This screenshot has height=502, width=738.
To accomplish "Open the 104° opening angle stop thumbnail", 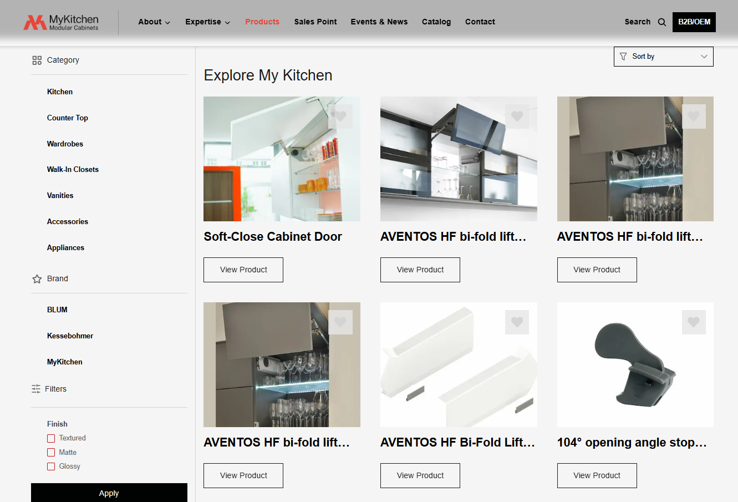I will pyautogui.click(x=635, y=364).
